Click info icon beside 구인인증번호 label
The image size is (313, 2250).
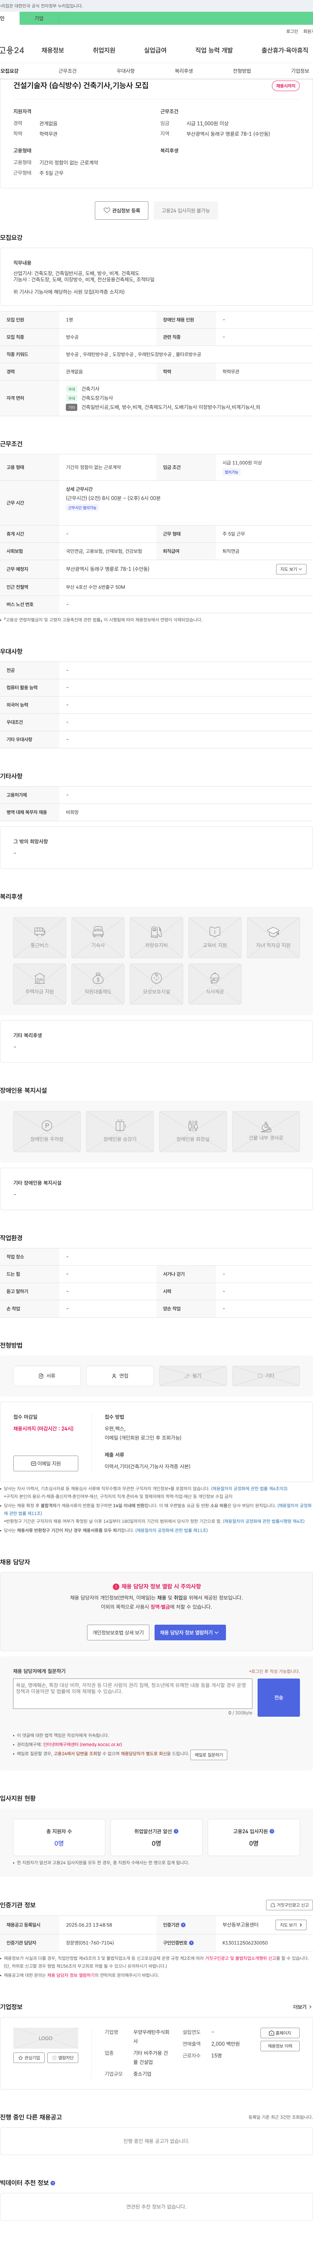(x=191, y=1943)
